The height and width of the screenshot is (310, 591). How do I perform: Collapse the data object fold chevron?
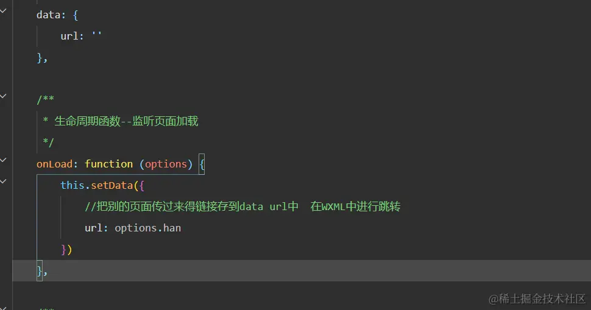click(3, 10)
